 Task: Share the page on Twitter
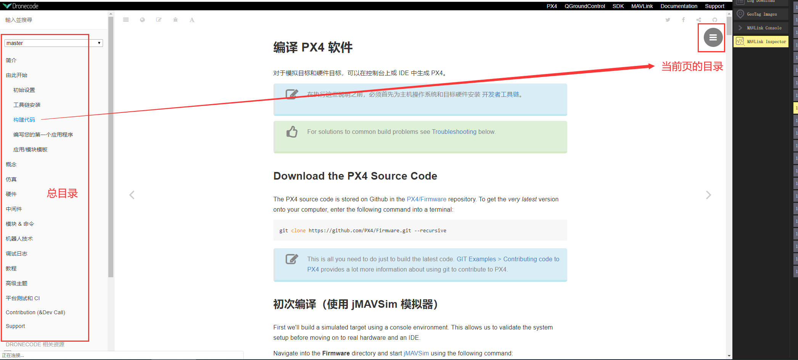click(668, 20)
